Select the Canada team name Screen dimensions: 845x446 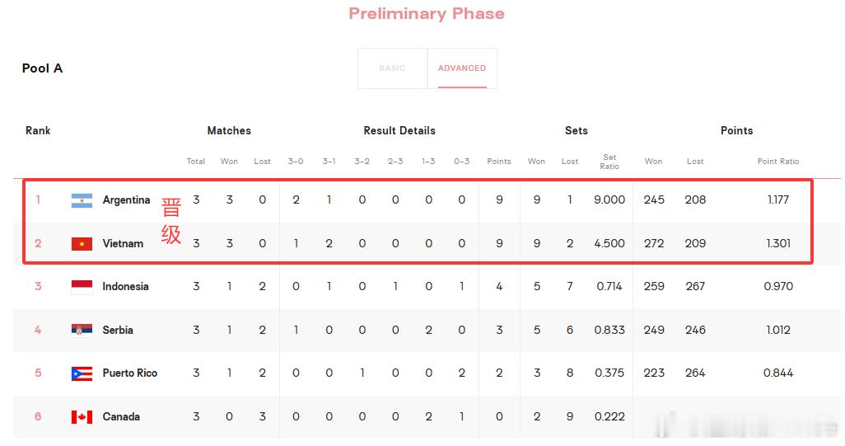121,416
